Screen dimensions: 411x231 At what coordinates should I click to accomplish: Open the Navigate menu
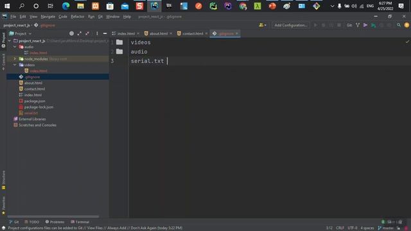(48, 17)
